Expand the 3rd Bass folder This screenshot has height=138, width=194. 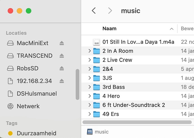point(90,87)
